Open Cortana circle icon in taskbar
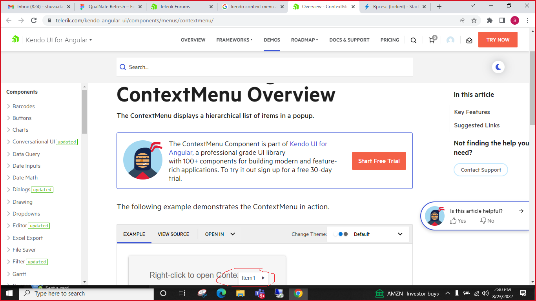Screen dimensions: 536x301 pos(163,293)
